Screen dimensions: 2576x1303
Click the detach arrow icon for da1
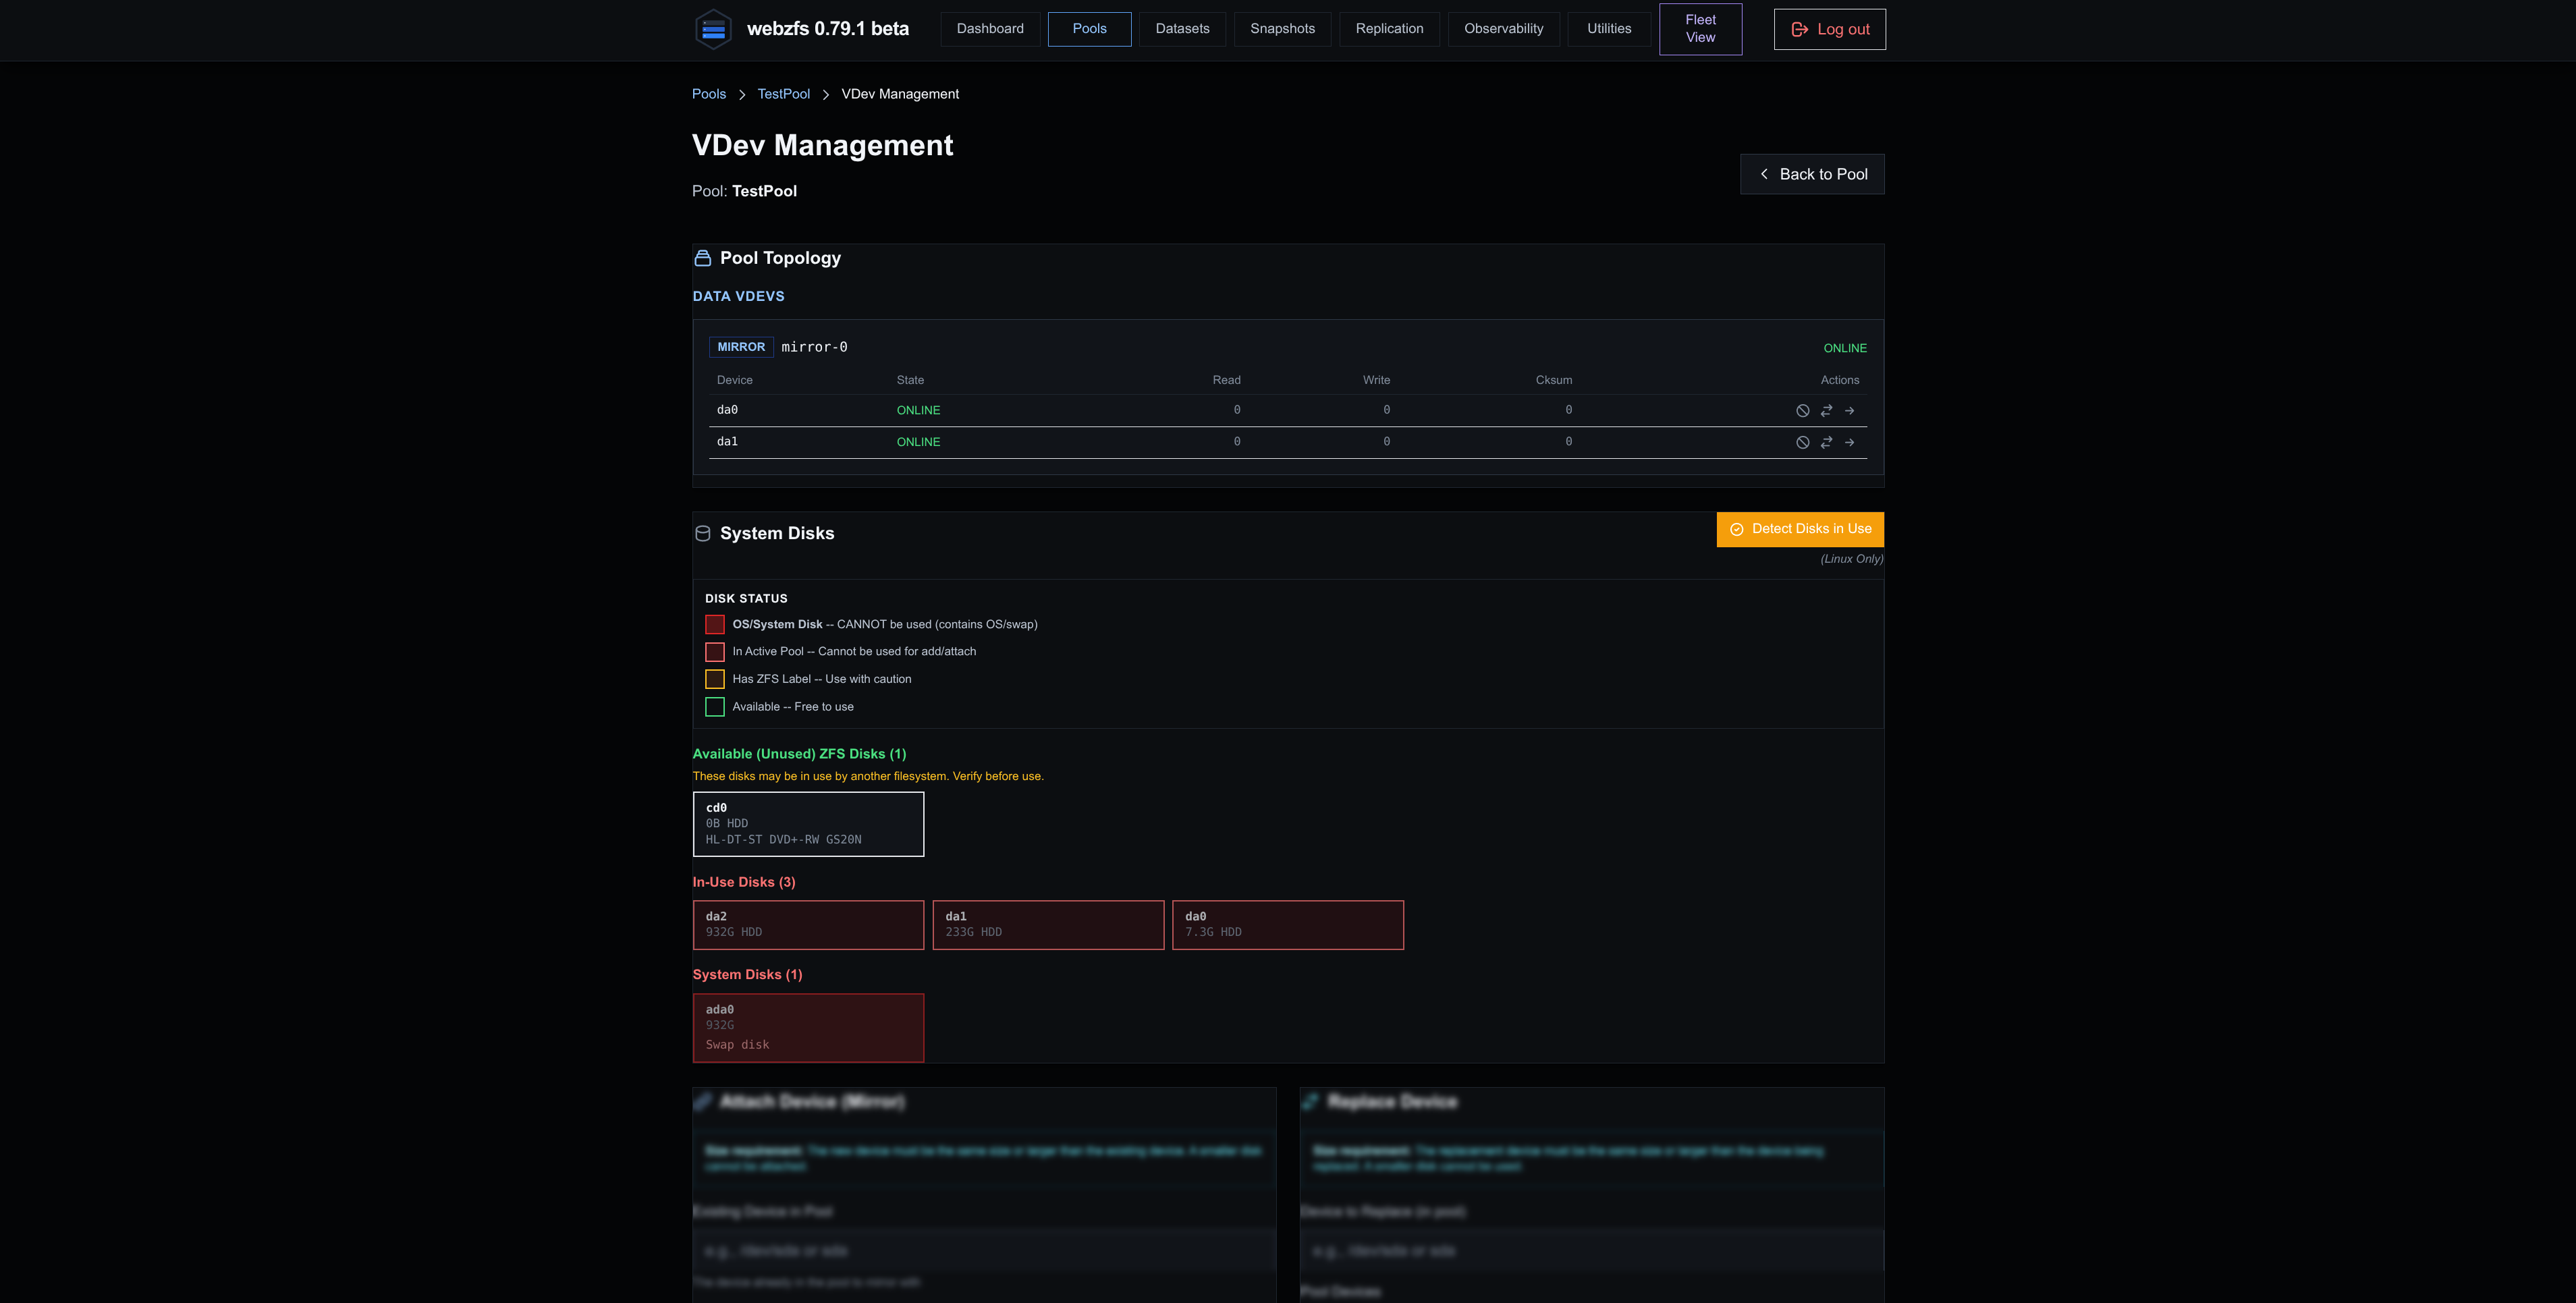pyautogui.click(x=1850, y=442)
